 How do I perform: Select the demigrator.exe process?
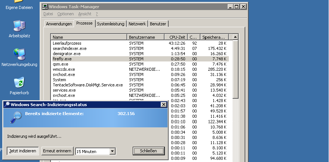pos(140,54)
